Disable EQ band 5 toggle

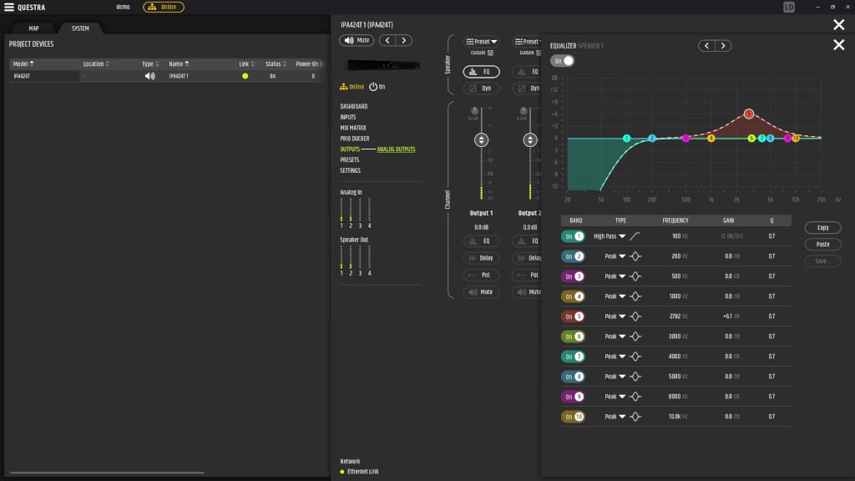click(573, 316)
